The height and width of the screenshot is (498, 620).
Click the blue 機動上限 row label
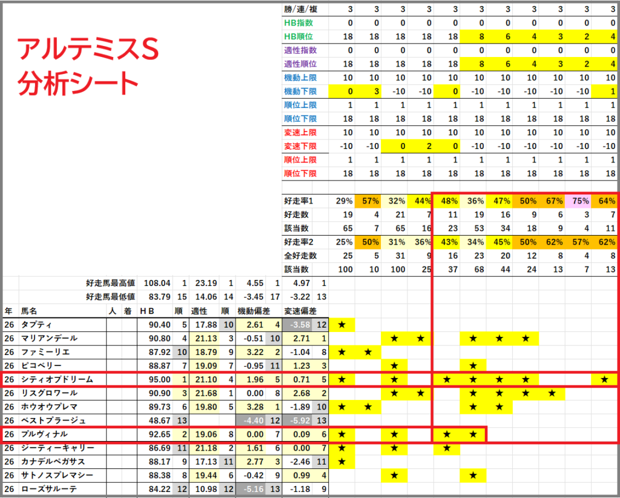[300, 78]
